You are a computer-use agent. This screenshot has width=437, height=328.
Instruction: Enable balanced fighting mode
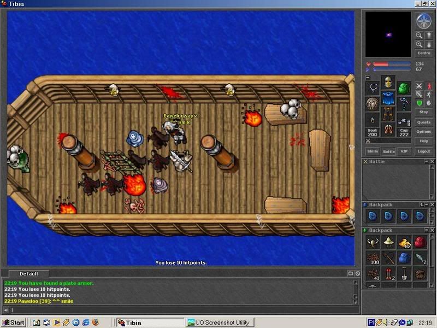[x=419, y=95]
